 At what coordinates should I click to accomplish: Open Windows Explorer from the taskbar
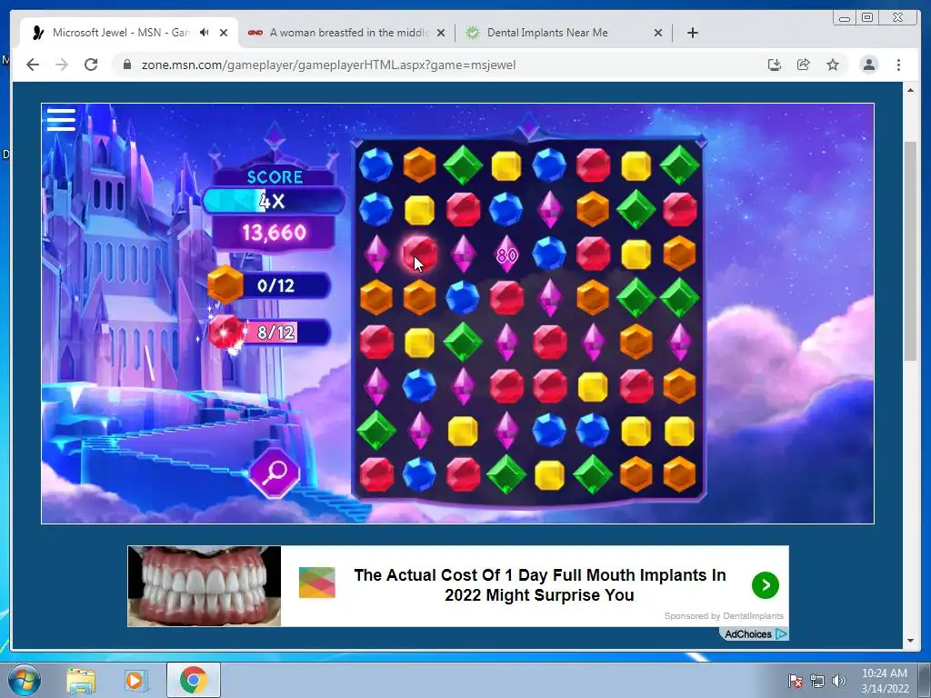(x=81, y=681)
